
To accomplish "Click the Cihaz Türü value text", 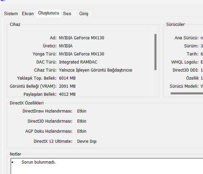I will click(x=95, y=70).
